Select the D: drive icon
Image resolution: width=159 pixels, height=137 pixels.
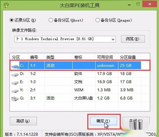15,74
